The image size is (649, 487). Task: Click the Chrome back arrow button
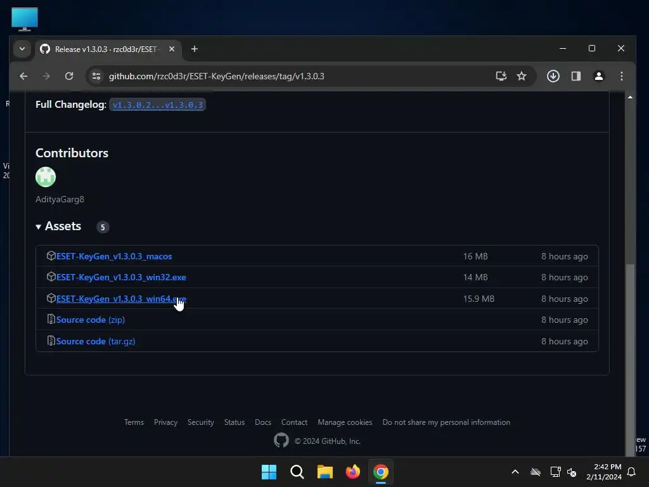pyautogui.click(x=23, y=76)
